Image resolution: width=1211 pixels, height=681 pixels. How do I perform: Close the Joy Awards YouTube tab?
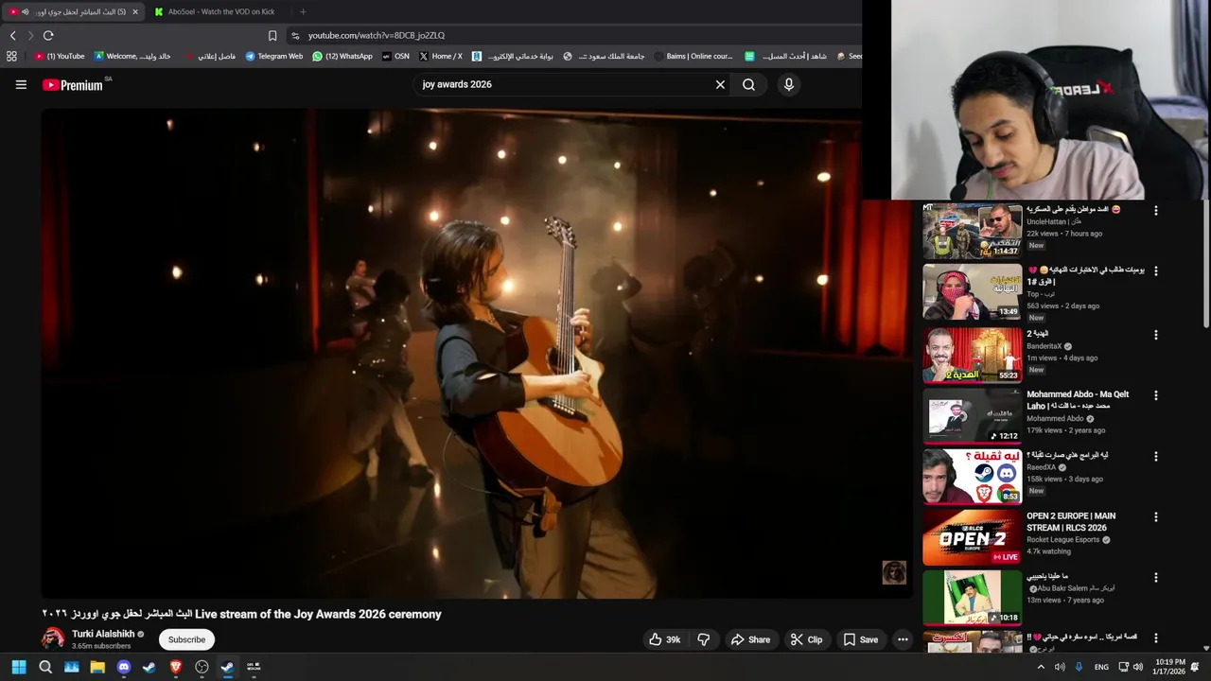[x=135, y=11]
